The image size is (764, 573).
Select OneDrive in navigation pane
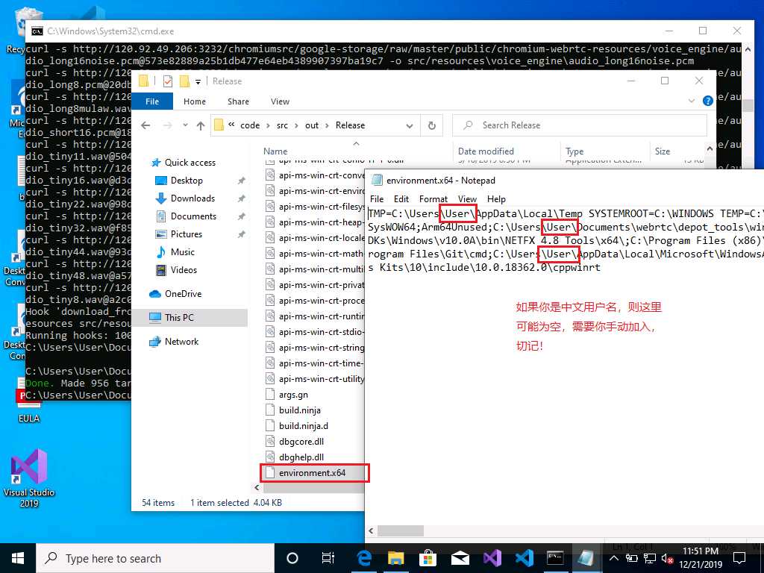click(183, 294)
